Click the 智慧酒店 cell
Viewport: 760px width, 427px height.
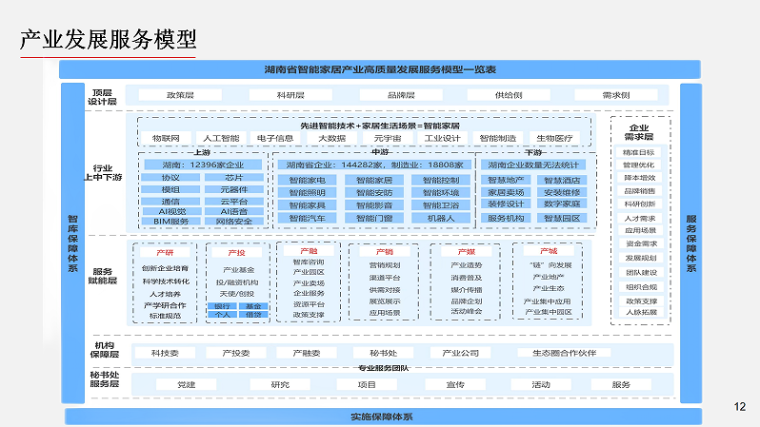tap(562, 180)
